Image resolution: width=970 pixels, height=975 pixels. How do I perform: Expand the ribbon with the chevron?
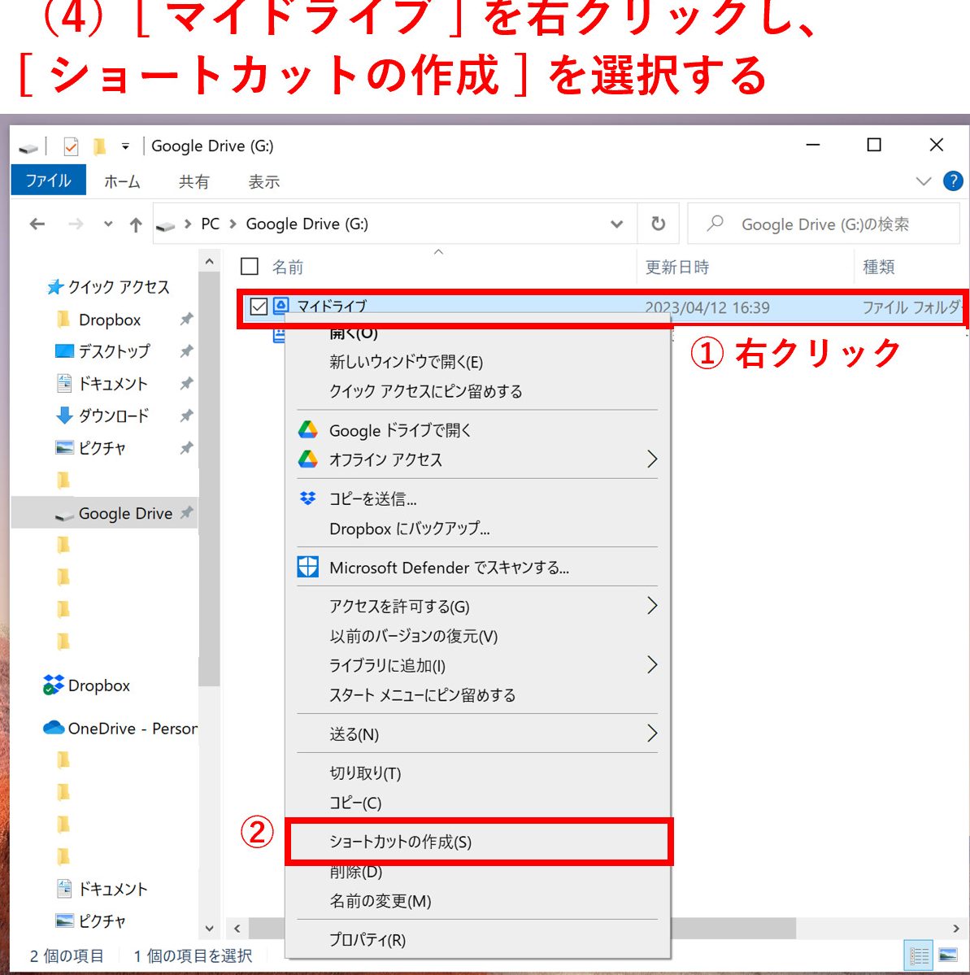tap(923, 181)
